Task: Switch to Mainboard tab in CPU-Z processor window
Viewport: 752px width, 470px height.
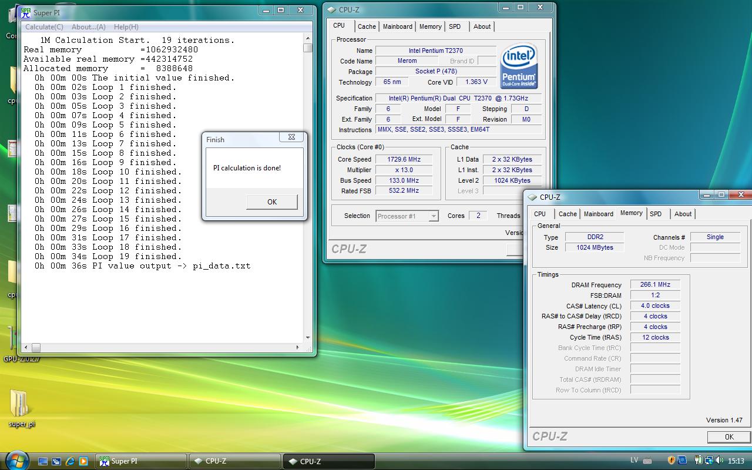Action: tap(398, 26)
